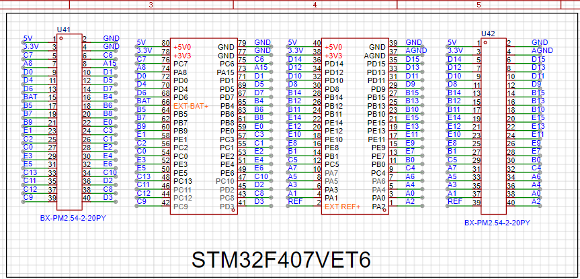Click greyed pin name PC11
The image size is (580, 279).
pyautogui.click(x=182, y=189)
